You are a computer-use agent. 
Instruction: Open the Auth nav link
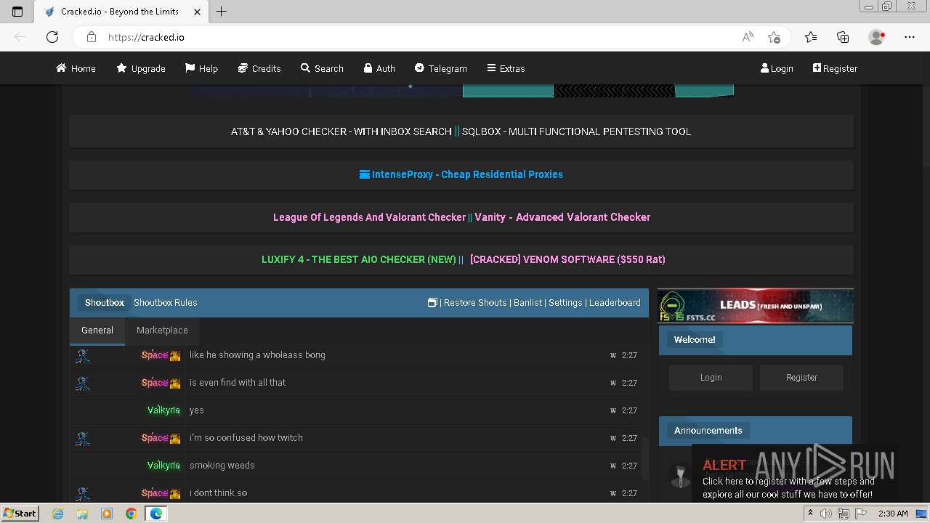(x=379, y=68)
